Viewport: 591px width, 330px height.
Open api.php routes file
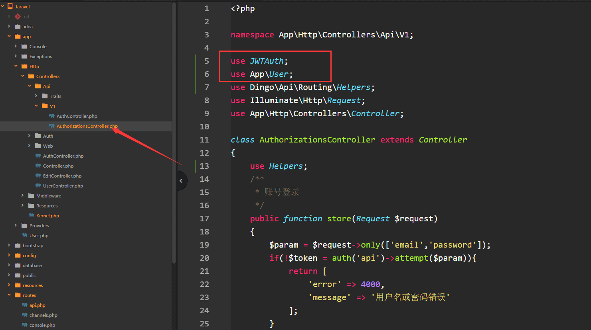37,305
